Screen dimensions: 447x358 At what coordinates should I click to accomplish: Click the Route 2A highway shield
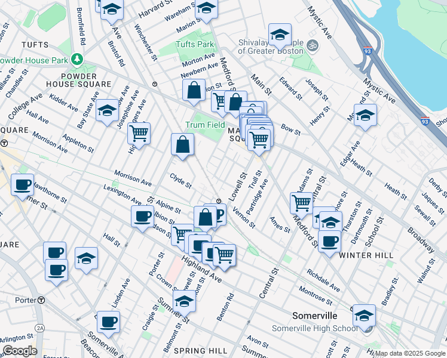40,328
